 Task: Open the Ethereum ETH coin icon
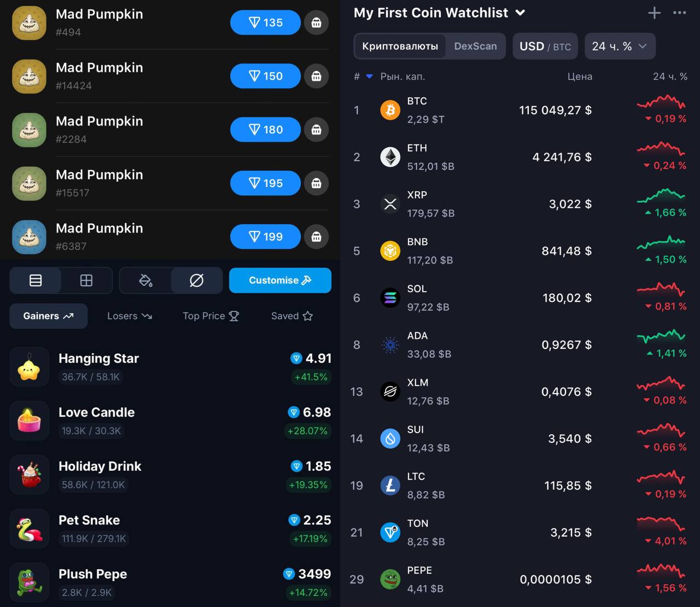coord(390,157)
